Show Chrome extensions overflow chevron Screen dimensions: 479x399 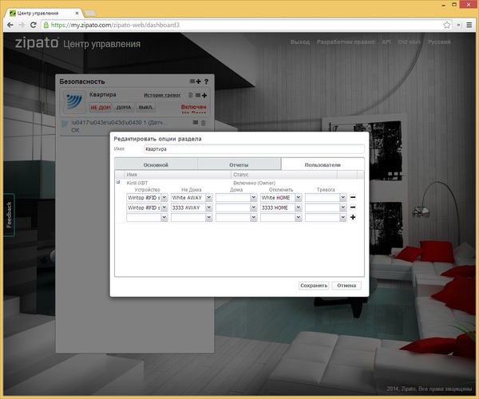458,25
